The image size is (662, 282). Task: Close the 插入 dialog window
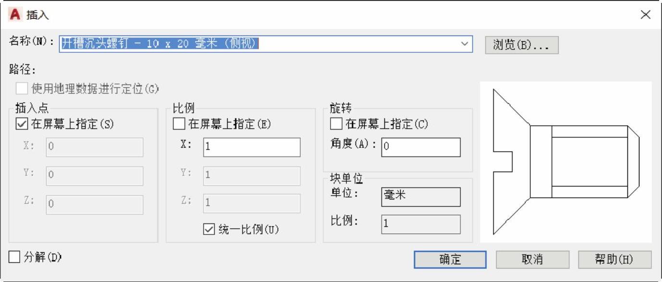click(x=645, y=15)
